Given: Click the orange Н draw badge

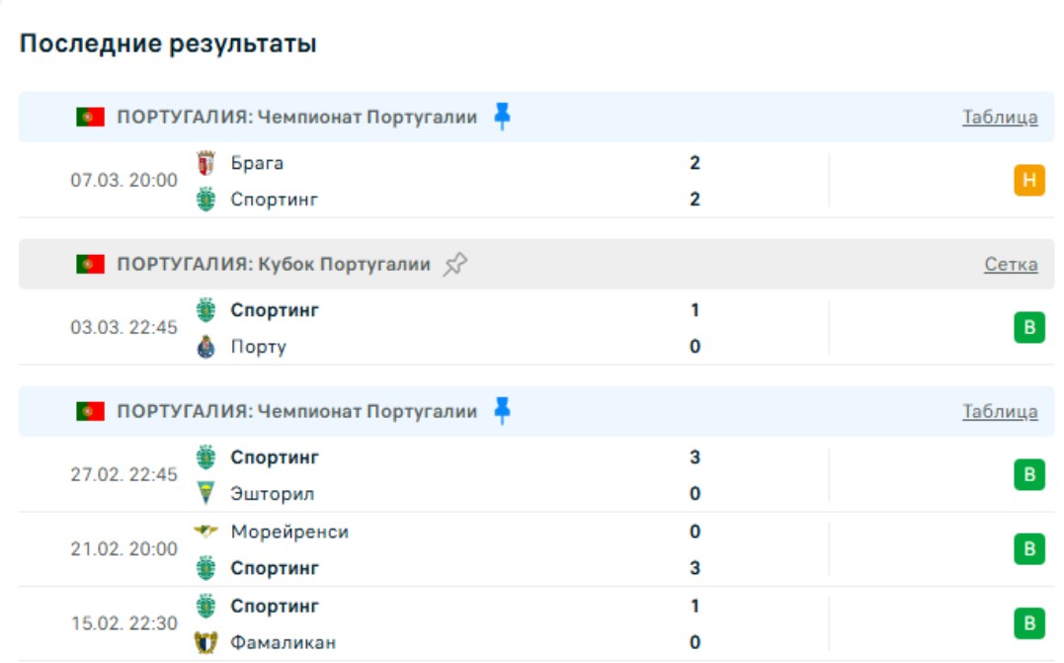Looking at the screenshot, I should pos(1028,180).
